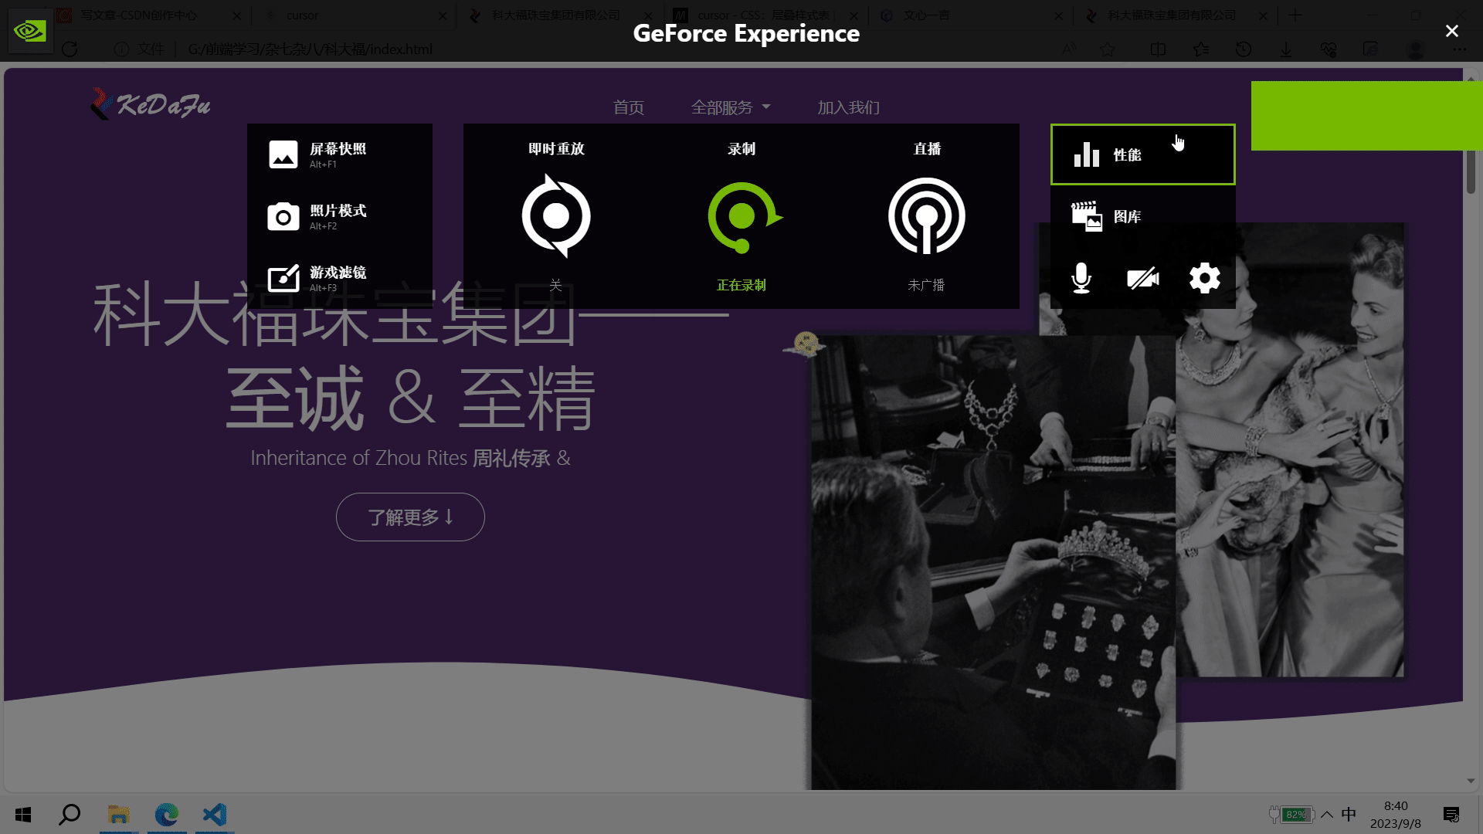Expand the 全部服务 dropdown menu
Image resolution: width=1483 pixels, height=834 pixels.
[x=730, y=107]
